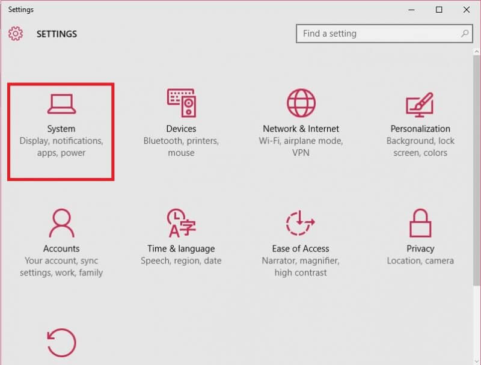Minimize the Settings window
481x365 pixels.
tap(412, 10)
